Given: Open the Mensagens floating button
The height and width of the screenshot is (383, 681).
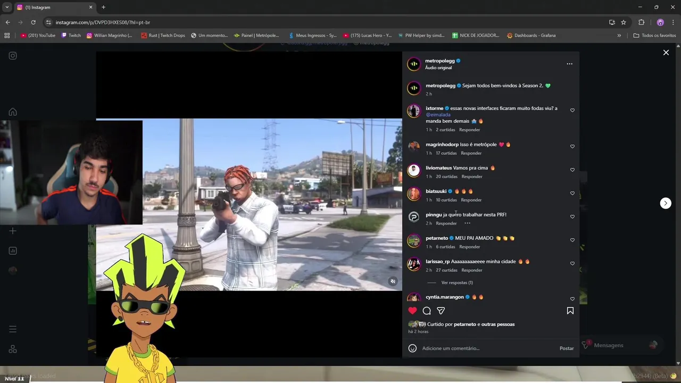Looking at the screenshot, I should tap(620, 345).
